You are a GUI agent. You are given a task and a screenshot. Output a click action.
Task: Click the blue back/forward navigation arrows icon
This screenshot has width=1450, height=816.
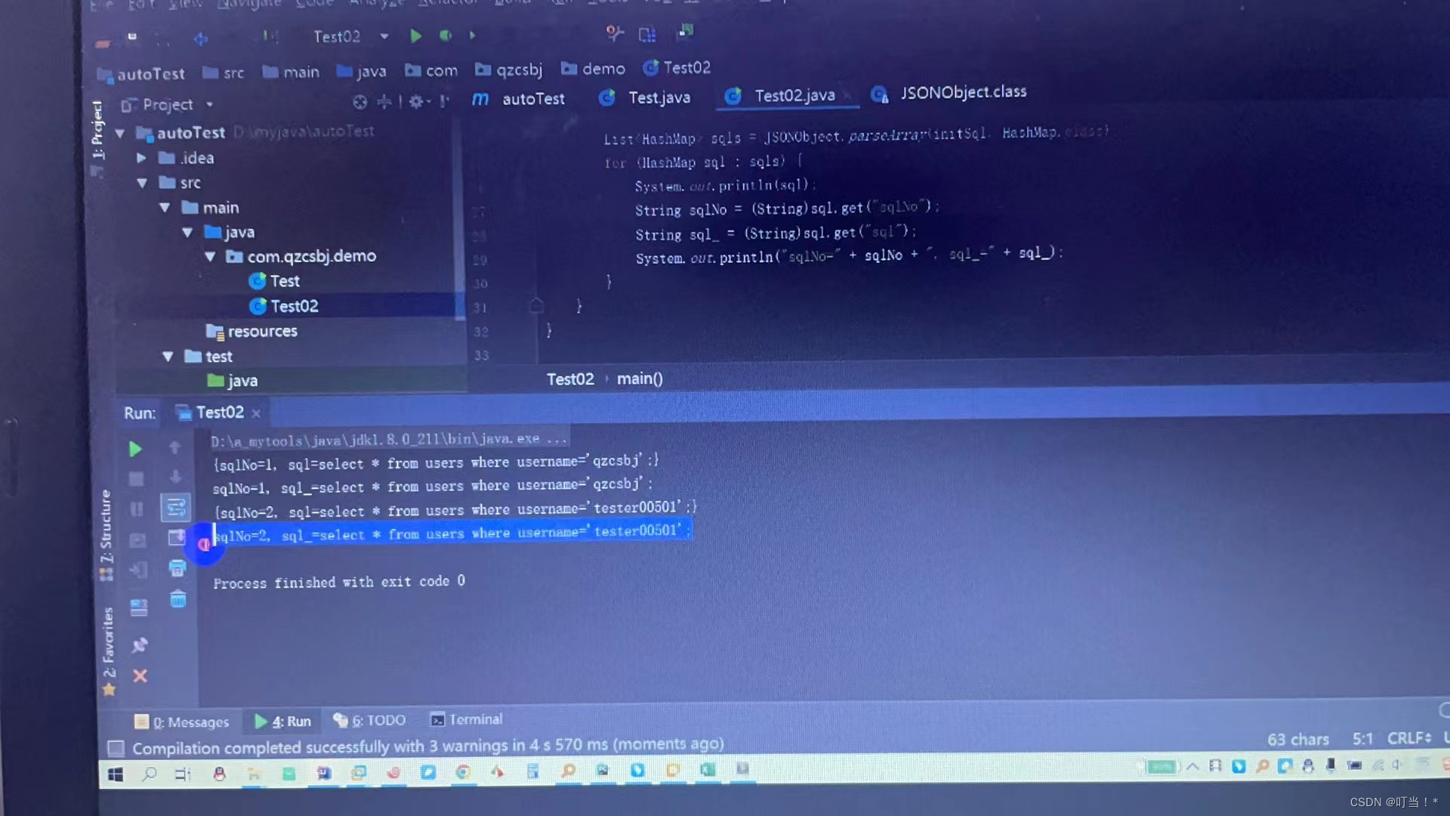coord(200,39)
